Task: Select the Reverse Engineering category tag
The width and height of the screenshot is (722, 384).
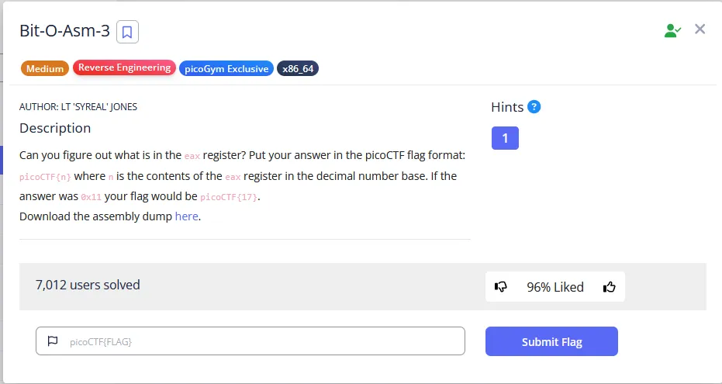Action: [124, 68]
